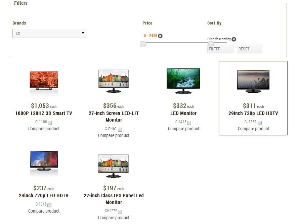Click the product code CH1279
This screenshot has width=301, height=224.
pyautogui.click(x=111, y=211)
